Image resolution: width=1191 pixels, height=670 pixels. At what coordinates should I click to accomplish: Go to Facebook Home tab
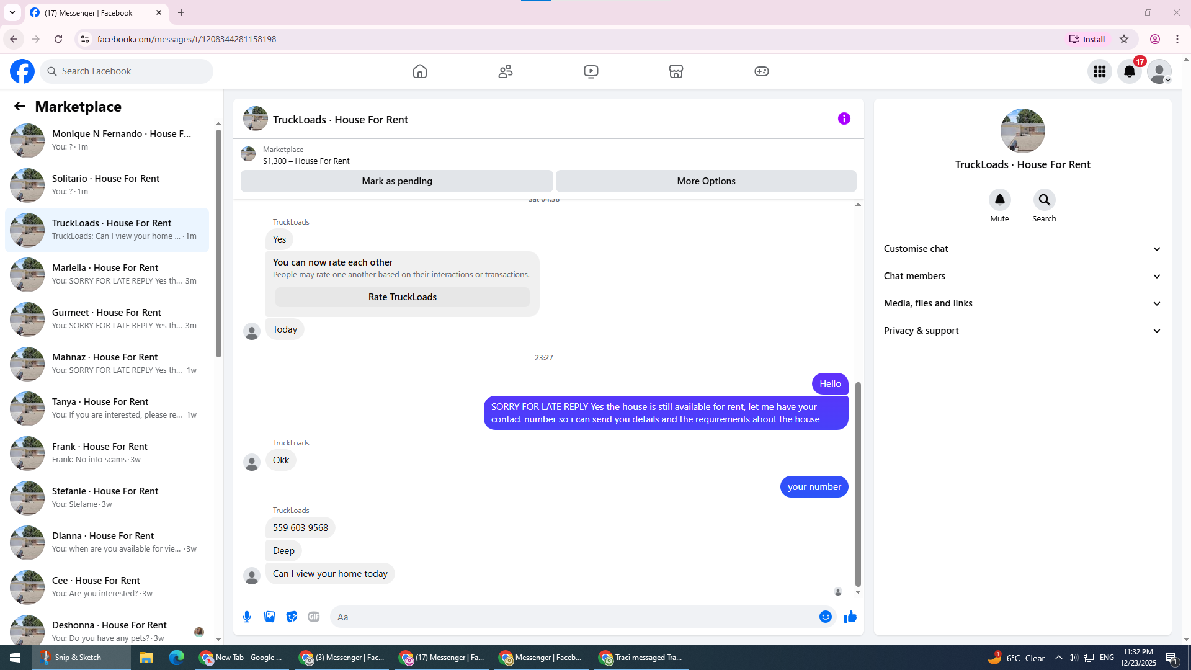click(x=420, y=71)
